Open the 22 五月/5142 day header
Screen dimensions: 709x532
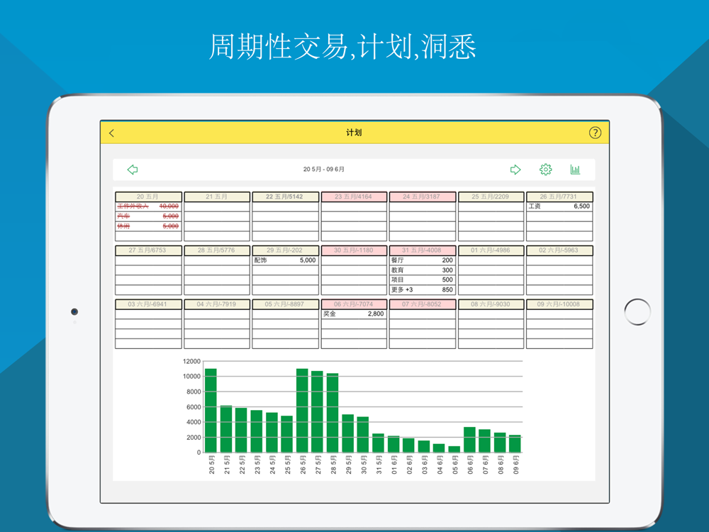pyautogui.click(x=285, y=196)
